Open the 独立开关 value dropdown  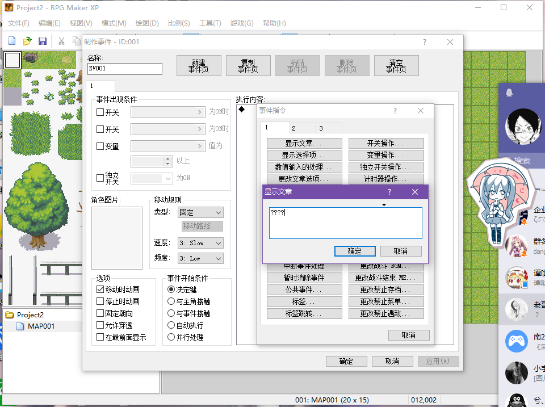coord(152,178)
